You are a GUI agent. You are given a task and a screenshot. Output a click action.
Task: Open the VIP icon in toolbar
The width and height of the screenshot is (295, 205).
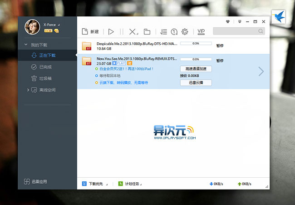pos(201,31)
